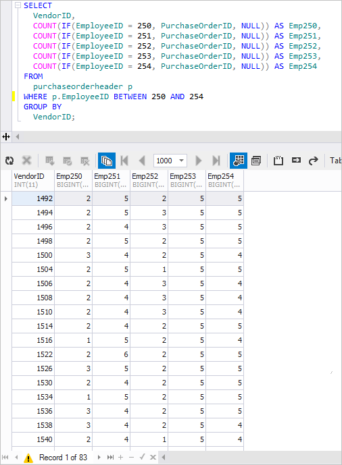The image size is (342, 465).
Task: Go to first page of results
Action: pos(124,161)
